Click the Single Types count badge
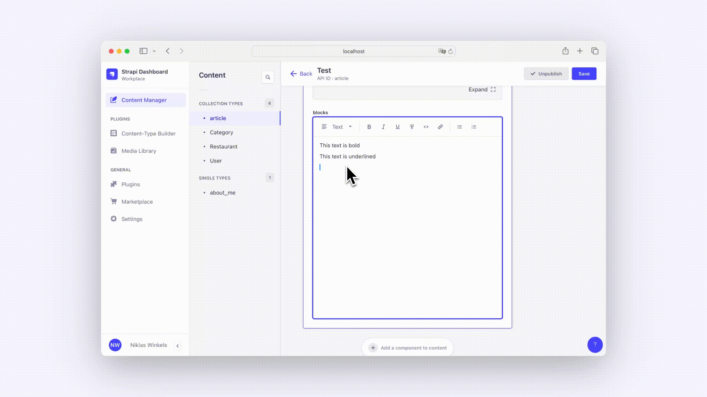707x397 pixels. 270,178
